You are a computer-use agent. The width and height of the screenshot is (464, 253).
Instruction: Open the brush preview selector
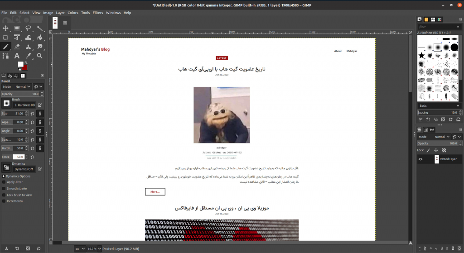(x=6, y=104)
